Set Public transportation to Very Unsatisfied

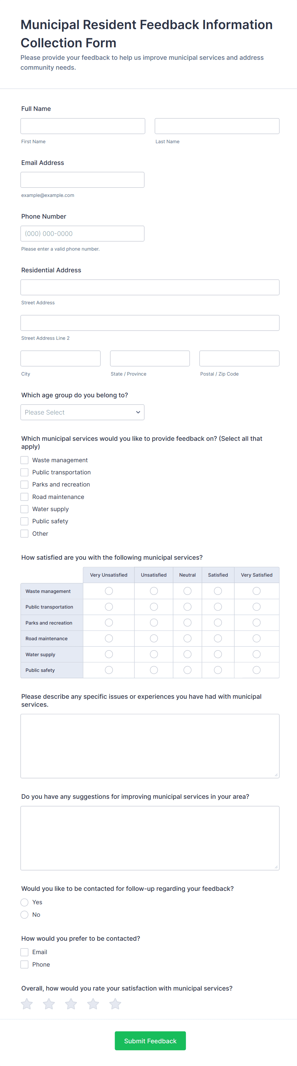[x=109, y=607]
